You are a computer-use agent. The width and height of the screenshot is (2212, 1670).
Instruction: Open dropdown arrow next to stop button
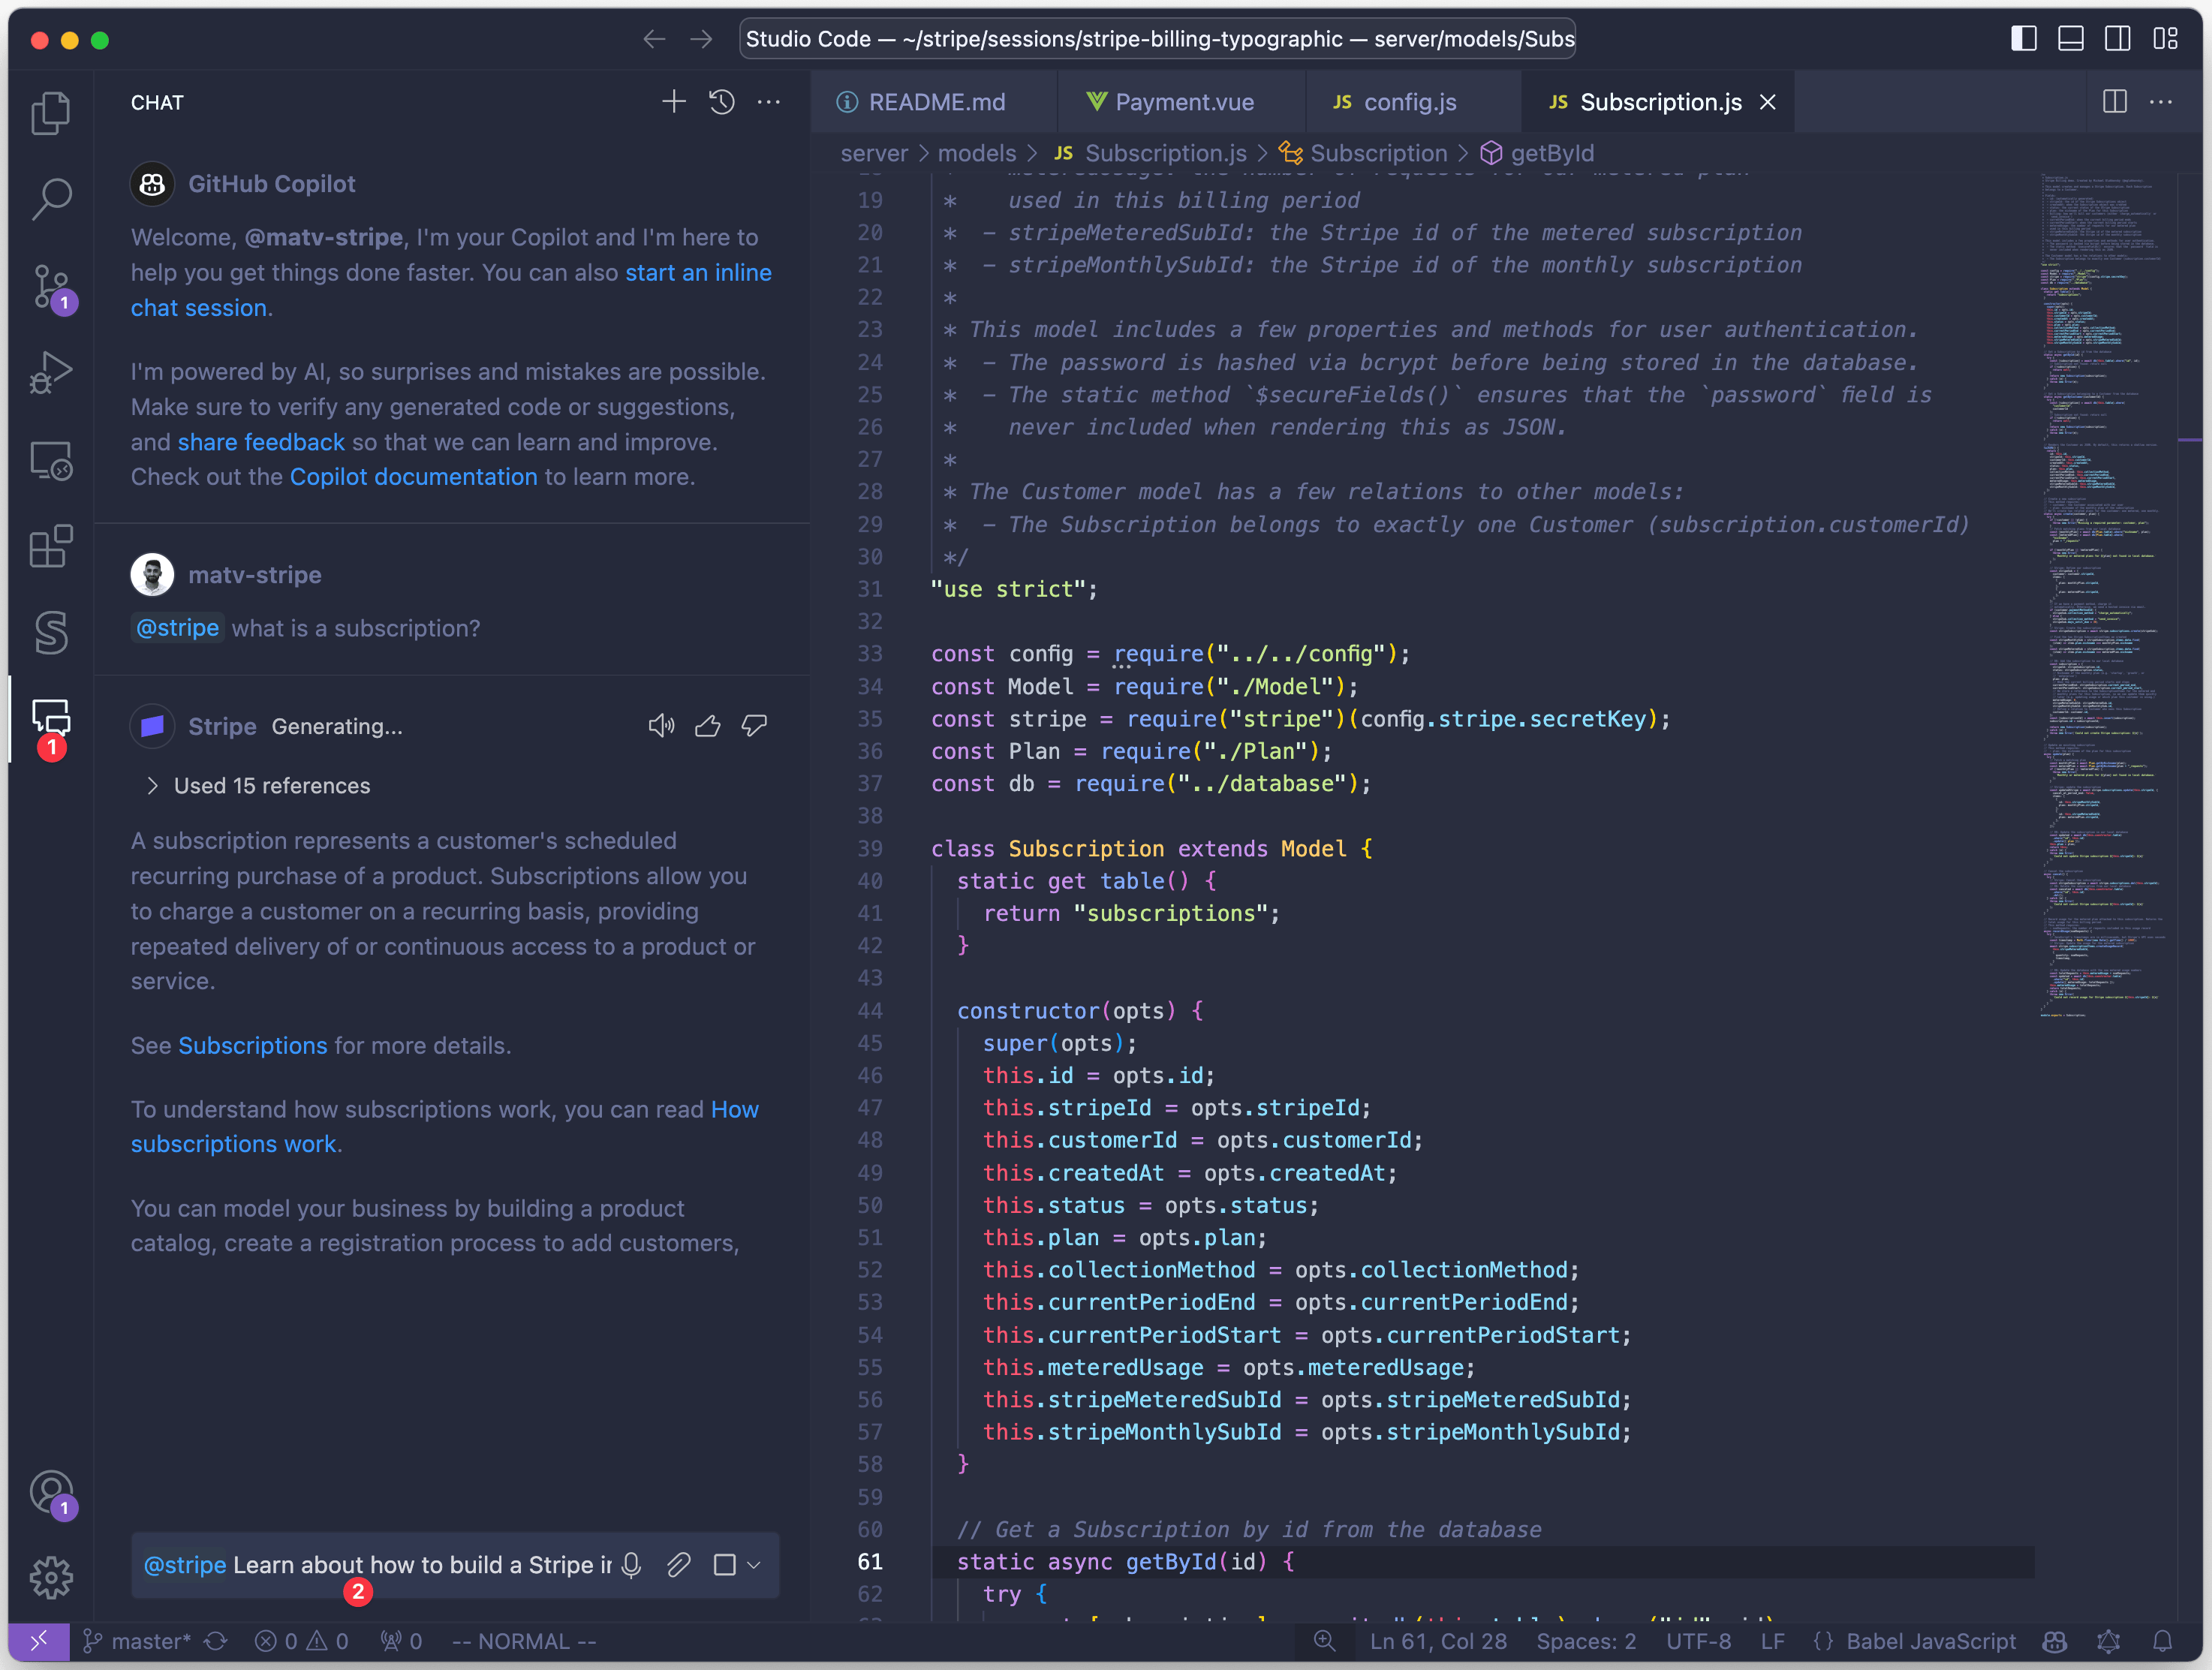coord(754,1565)
